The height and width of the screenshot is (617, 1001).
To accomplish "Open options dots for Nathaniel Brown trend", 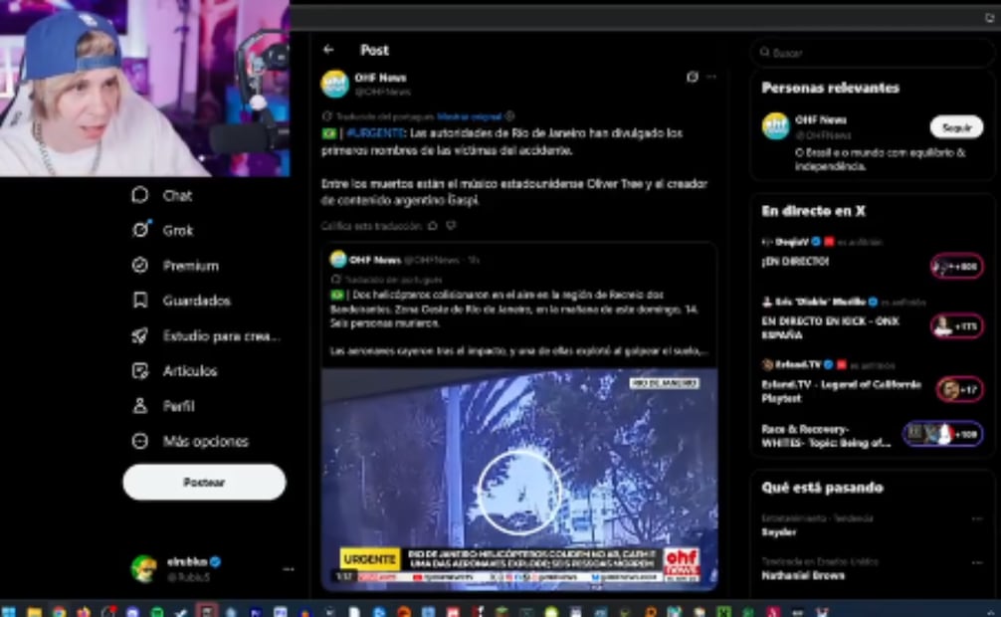I will pos(977,562).
